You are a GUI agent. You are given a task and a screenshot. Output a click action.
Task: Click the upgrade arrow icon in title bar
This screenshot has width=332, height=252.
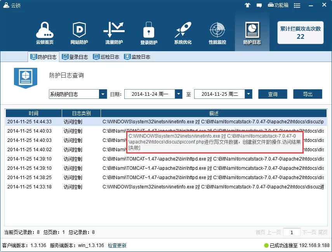pyautogui.click(x=247, y=5)
